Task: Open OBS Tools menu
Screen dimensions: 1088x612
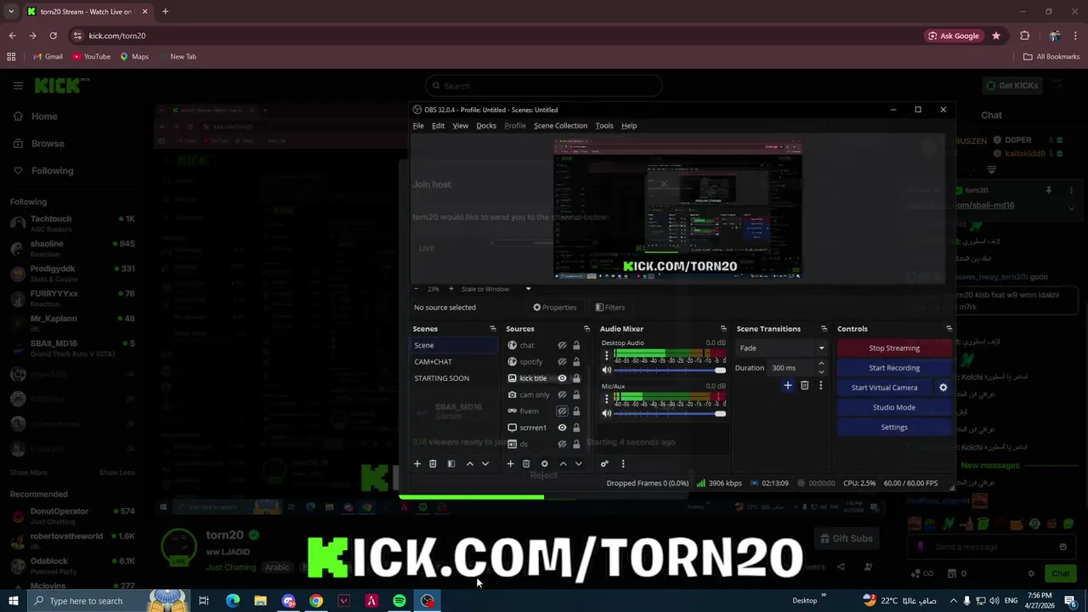Action: click(604, 126)
